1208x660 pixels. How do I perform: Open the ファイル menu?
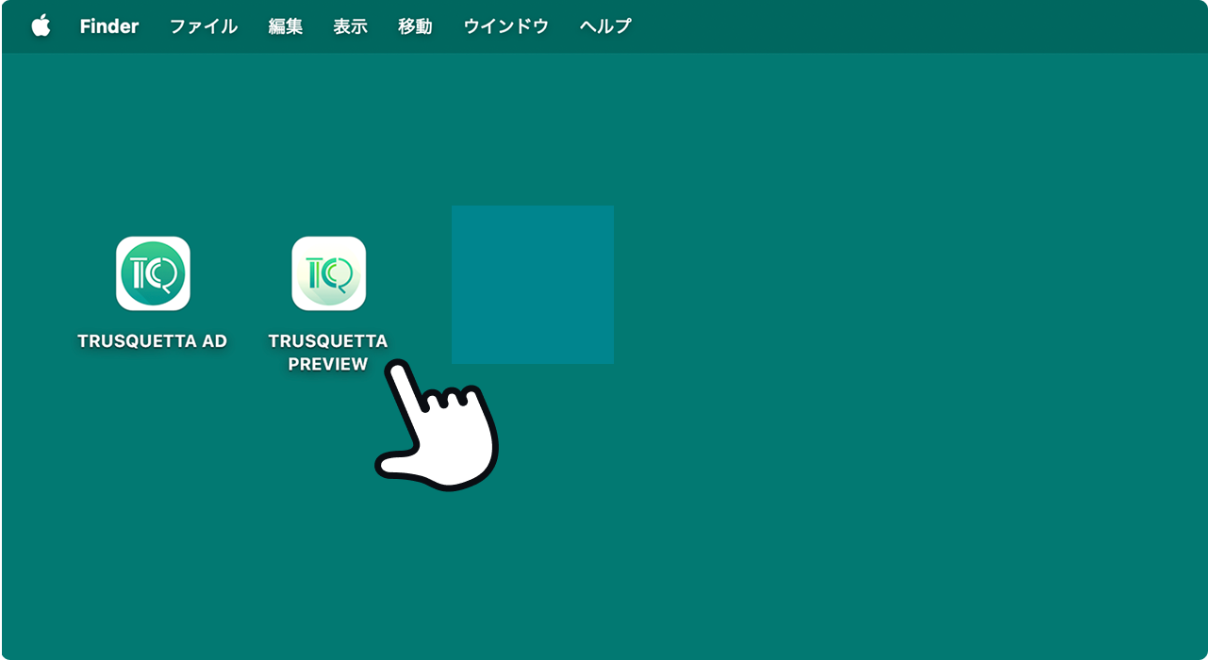click(204, 26)
